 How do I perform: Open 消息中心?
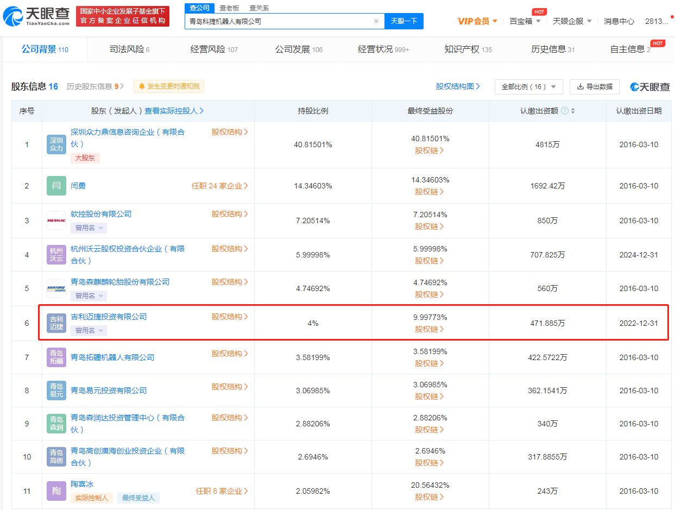click(x=619, y=21)
